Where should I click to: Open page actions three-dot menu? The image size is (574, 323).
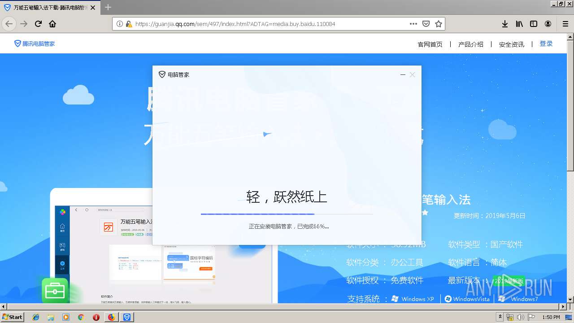(x=413, y=24)
